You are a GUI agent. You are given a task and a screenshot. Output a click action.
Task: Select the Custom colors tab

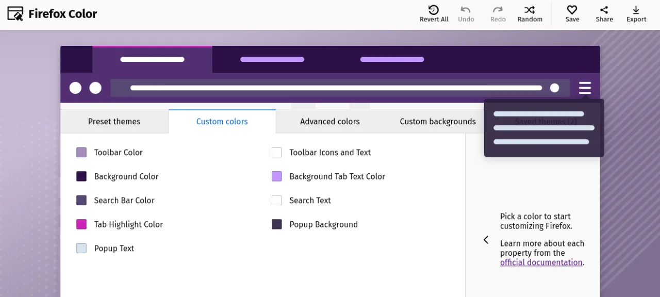[222, 122]
